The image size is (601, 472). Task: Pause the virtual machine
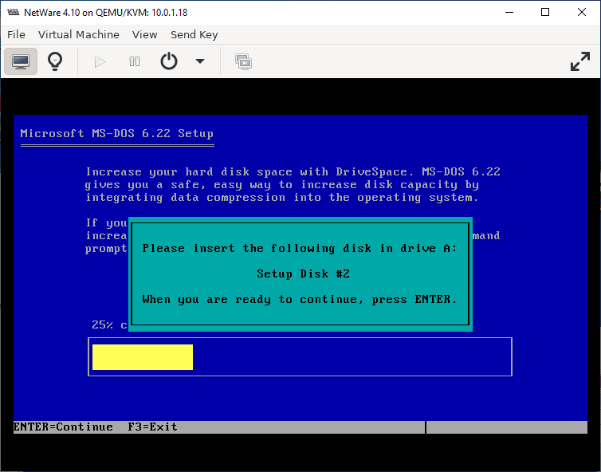[135, 61]
